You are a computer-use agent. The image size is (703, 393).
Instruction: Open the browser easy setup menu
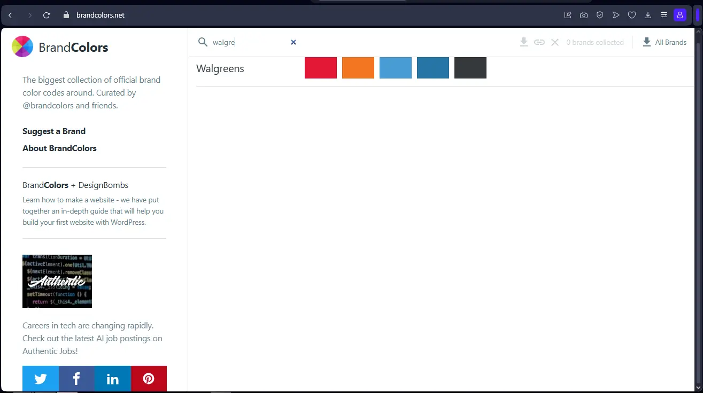click(x=664, y=15)
